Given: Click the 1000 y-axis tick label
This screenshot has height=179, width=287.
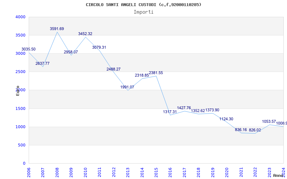Looking at the screenshot, I should click(20, 127).
